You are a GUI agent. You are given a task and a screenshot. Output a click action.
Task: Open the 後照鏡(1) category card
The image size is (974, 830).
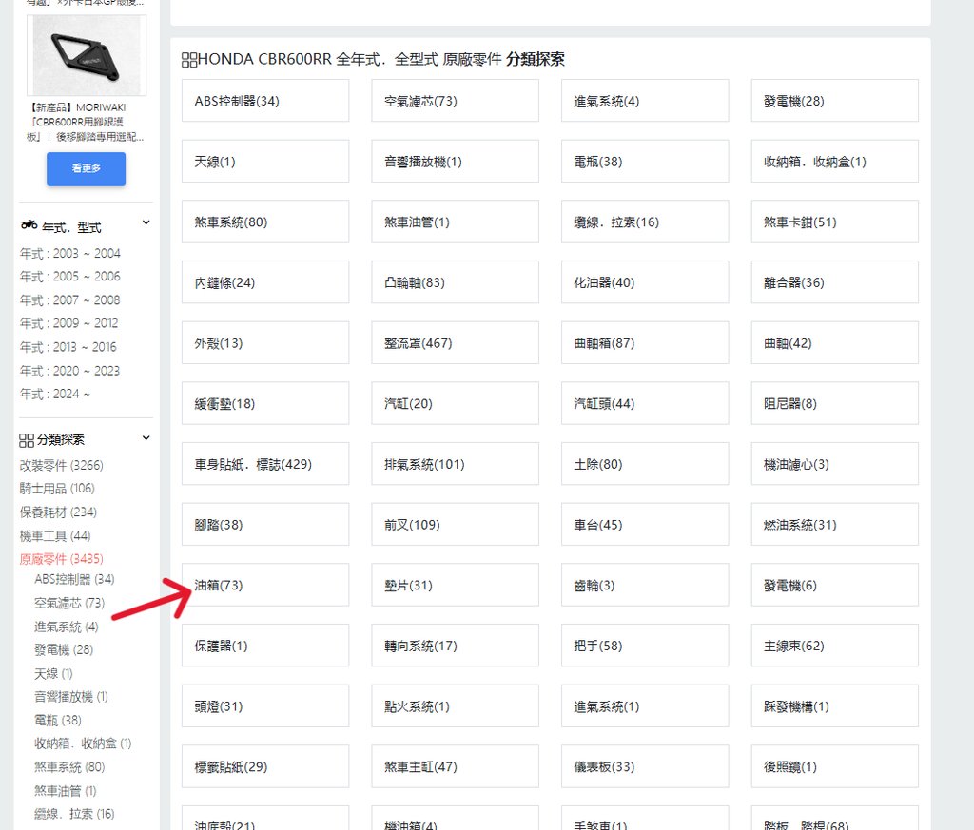834,766
